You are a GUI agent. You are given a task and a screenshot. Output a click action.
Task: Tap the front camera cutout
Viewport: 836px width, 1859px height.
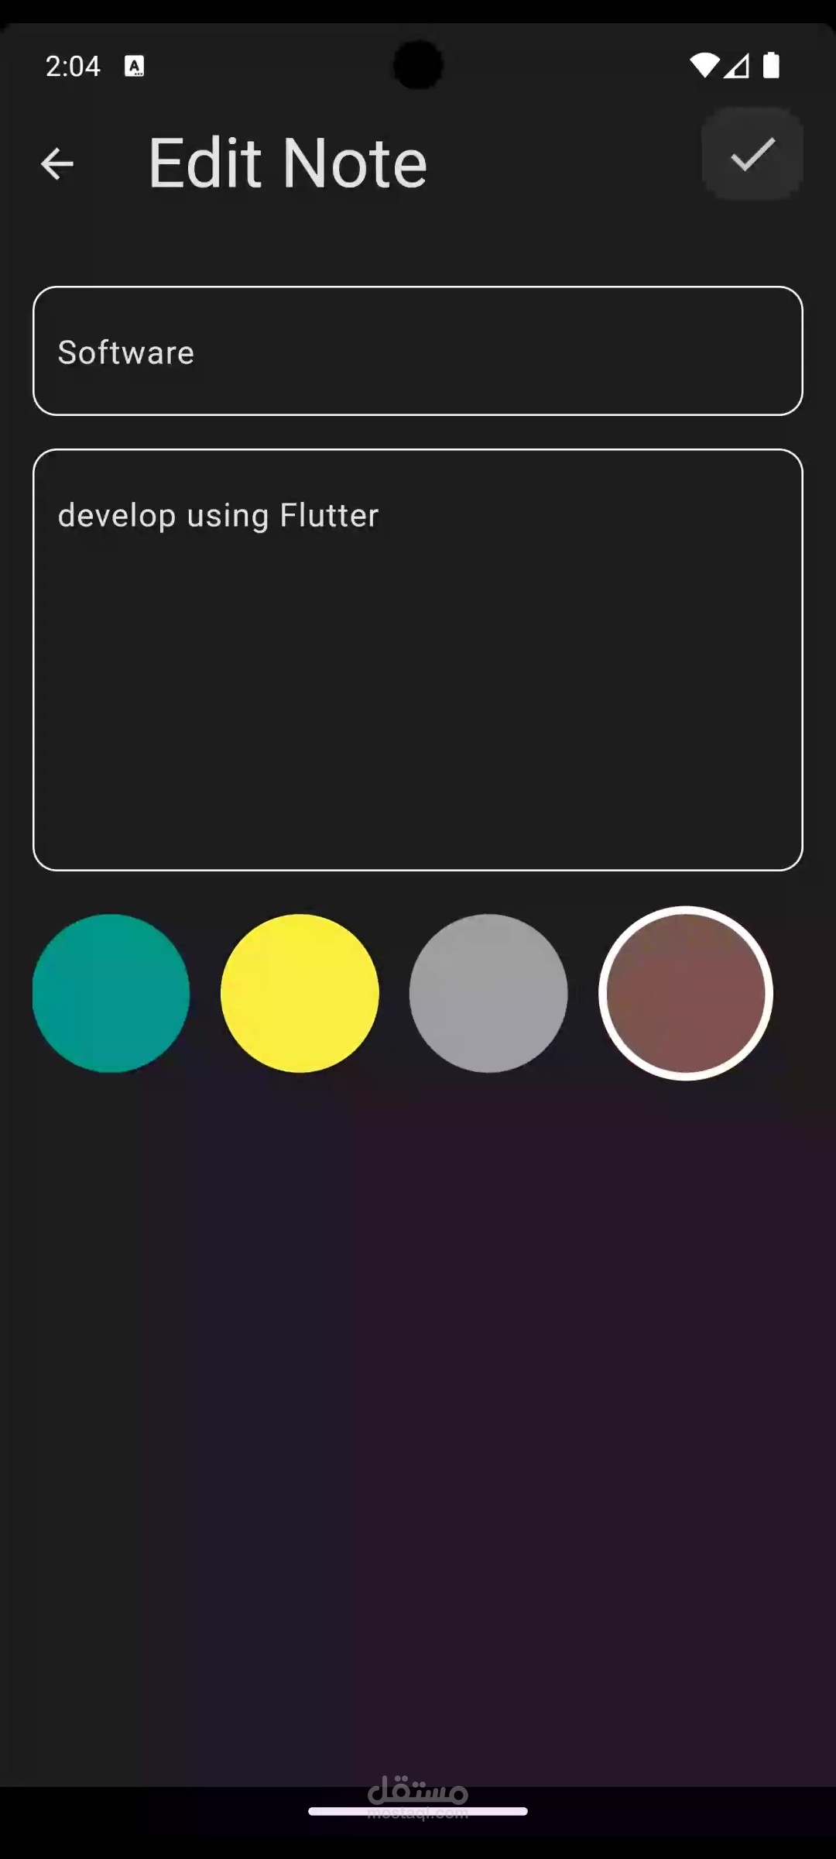(418, 65)
